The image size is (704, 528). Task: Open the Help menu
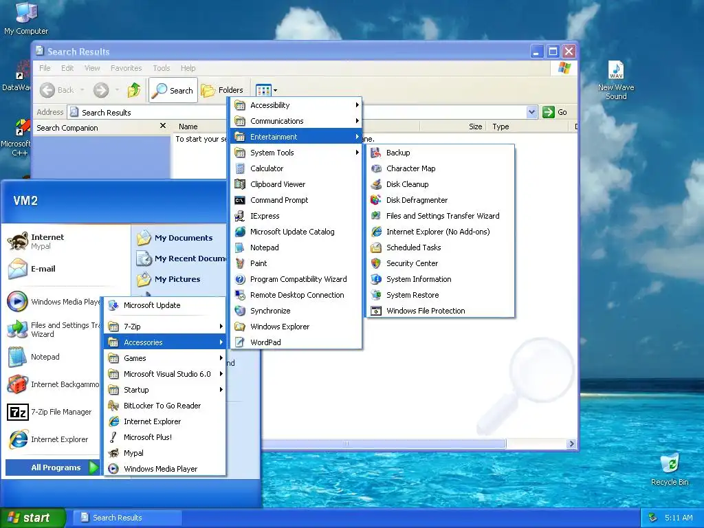pos(188,68)
